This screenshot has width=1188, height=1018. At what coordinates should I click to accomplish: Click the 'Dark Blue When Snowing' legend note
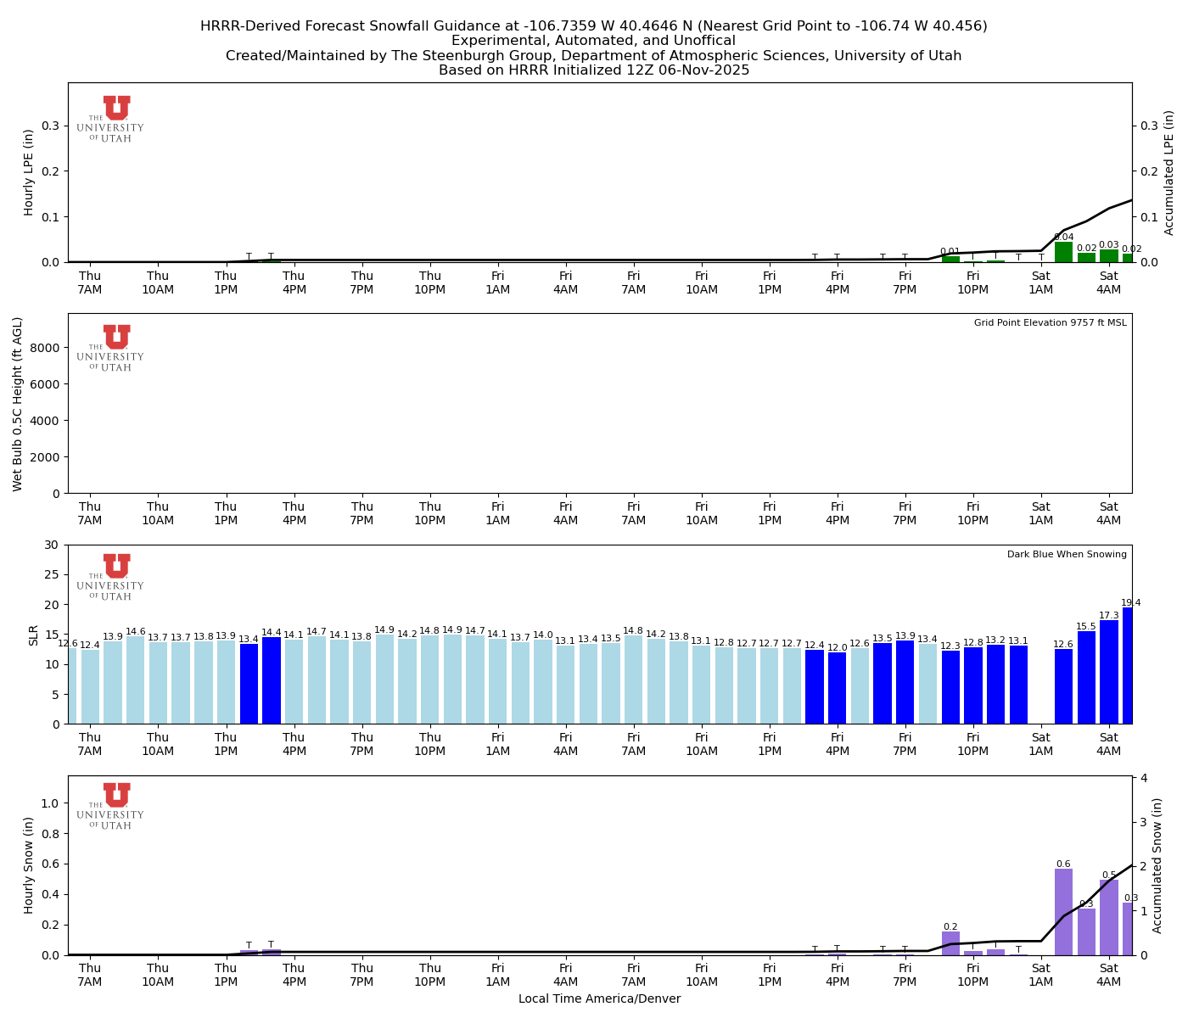click(1067, 555)
